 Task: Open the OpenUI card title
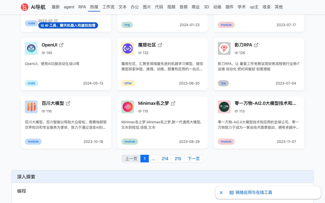click(50, 45)
